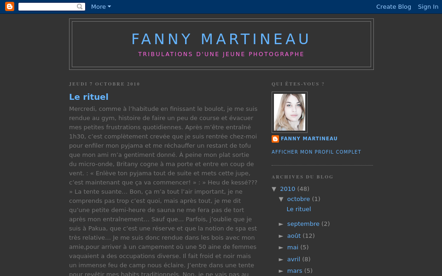Open AFFICHER MON PROFIL COMPLET
Image resolution: width=442 pixels, height=276 pixels.
click(316, 152)
